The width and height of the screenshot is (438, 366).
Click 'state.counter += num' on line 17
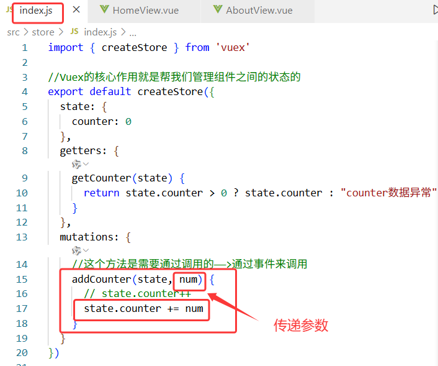tap(143, 309)
